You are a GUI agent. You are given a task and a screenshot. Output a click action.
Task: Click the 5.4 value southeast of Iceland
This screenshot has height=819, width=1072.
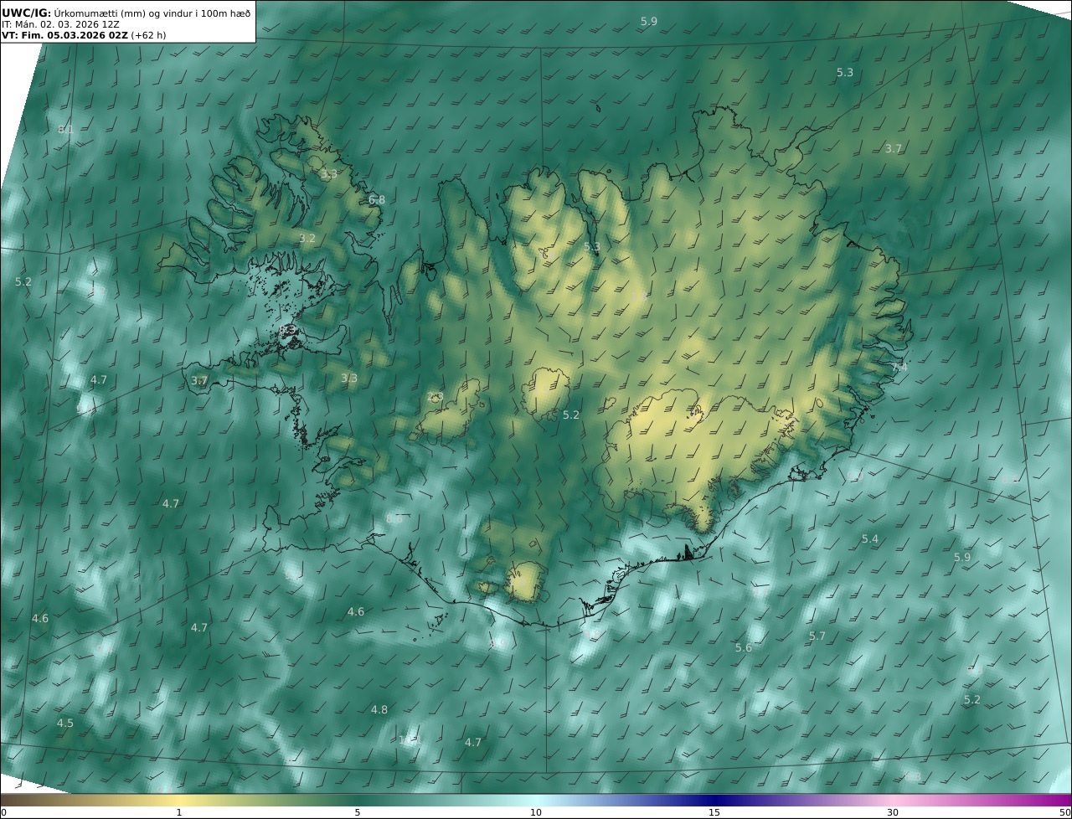click(870, 538)
